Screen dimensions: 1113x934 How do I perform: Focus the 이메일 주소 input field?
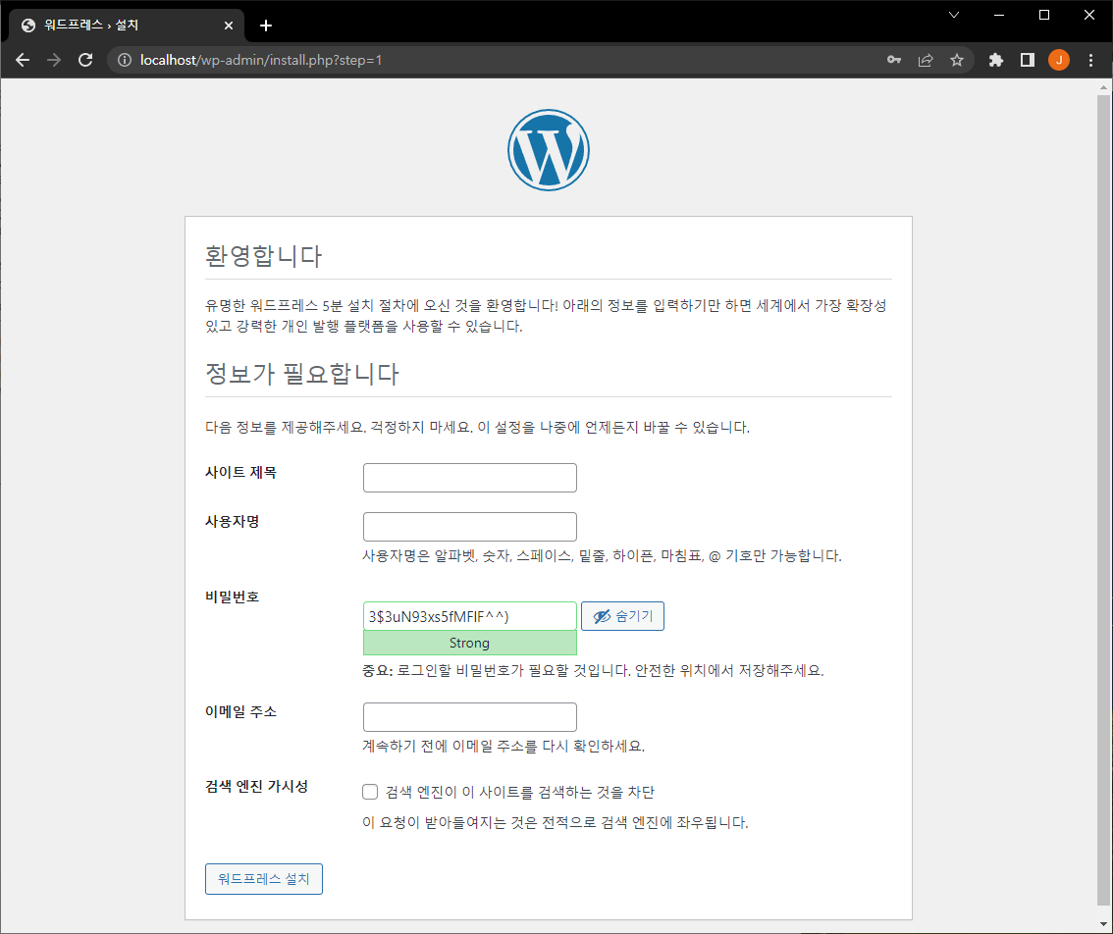coord(470,717)
